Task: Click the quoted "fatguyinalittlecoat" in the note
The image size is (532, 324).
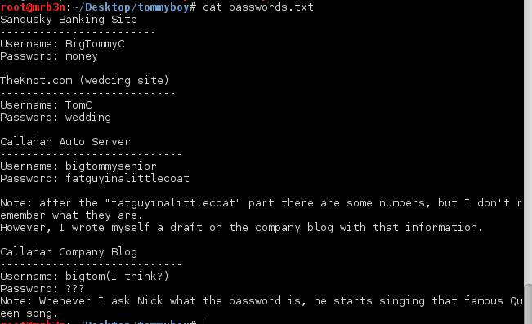Action: (172, 203)
